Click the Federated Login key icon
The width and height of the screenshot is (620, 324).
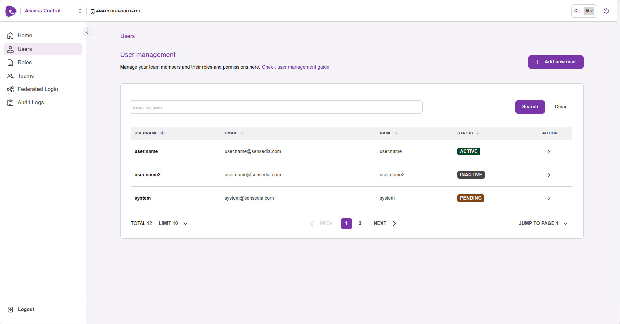pos(10,89)
